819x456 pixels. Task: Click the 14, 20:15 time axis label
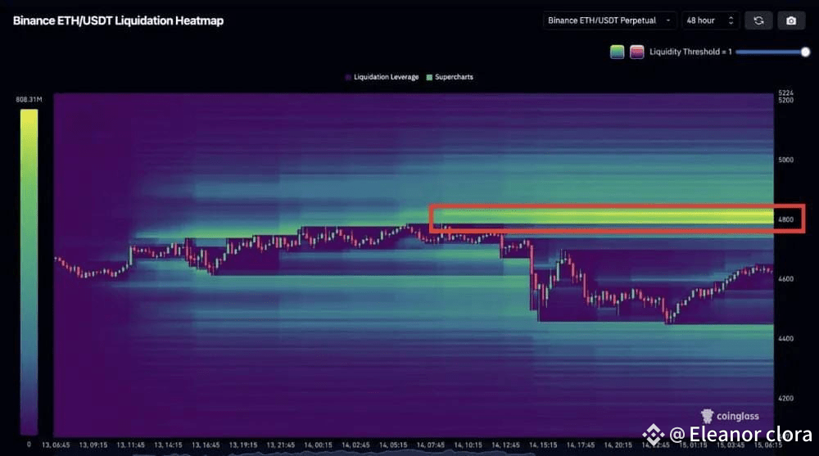(x=618, y=445)
